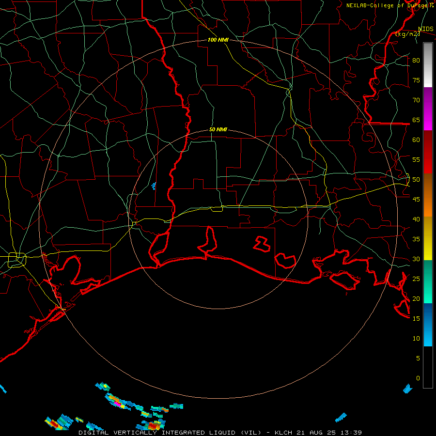Click the 60 value on the VIL scale
Screen dimensions: 436x436
(x=416, y=140)
